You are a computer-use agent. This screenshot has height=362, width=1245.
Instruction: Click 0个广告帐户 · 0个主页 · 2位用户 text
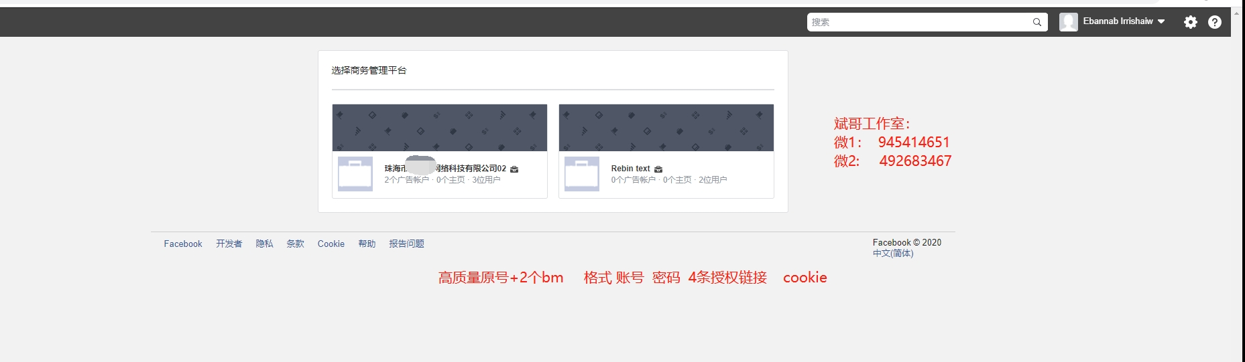click(669, 180)
